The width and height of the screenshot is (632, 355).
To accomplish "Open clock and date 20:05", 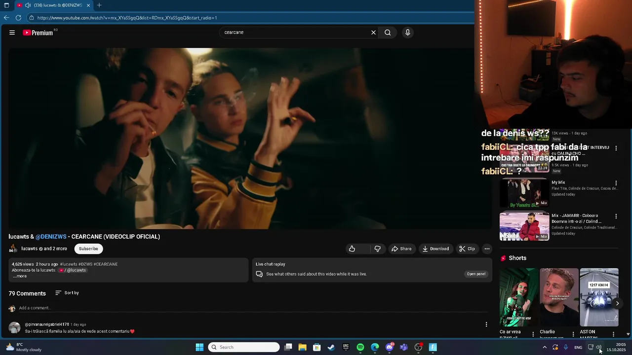I will [616, 347].
